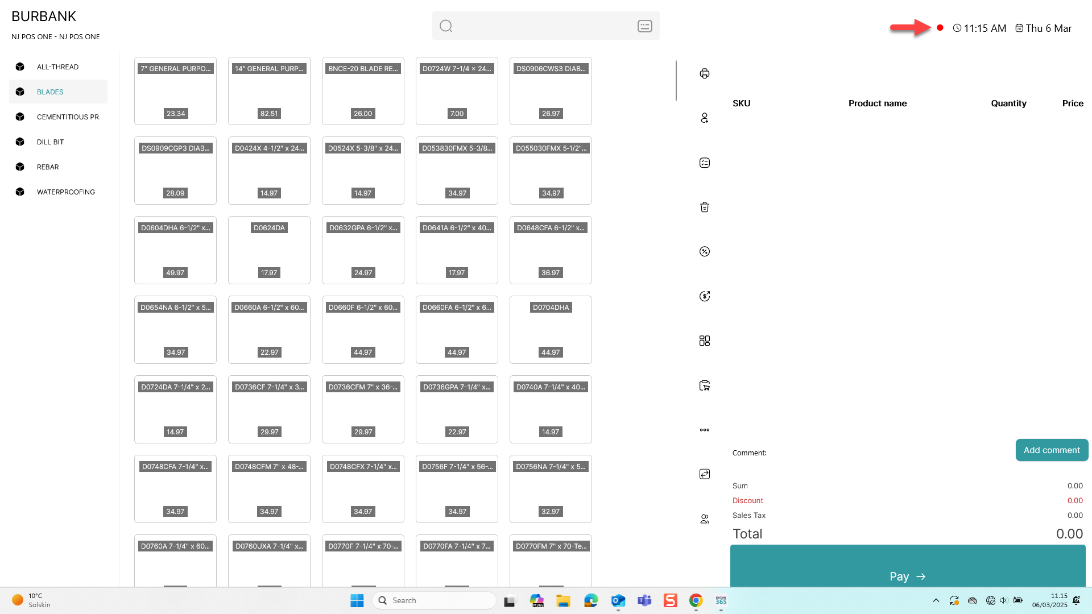Select BNCE-20 BLADE RE... product tile

pos(363,91)
